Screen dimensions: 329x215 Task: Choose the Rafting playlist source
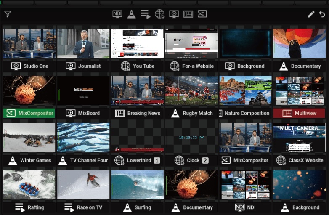[29, 207]
